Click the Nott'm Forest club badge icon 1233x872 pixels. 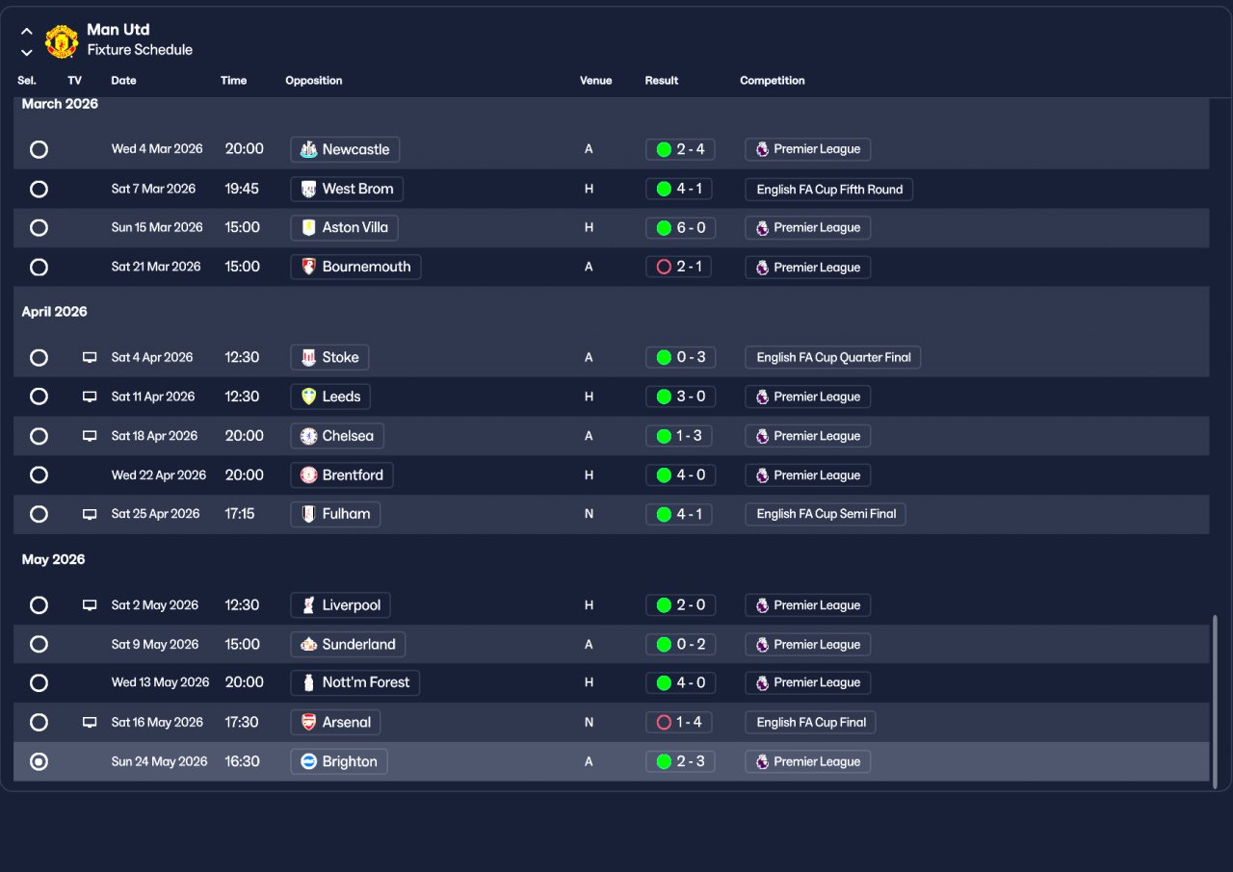[308, 682]
